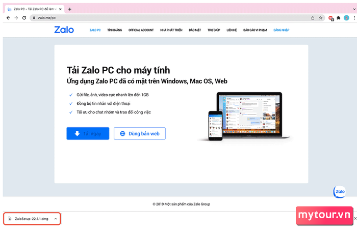The height and width of the screenshot is (230, 357).
Task: Open the downloaded ZaloSetup-22.1.1.dmg file
Action: [29, 219]
